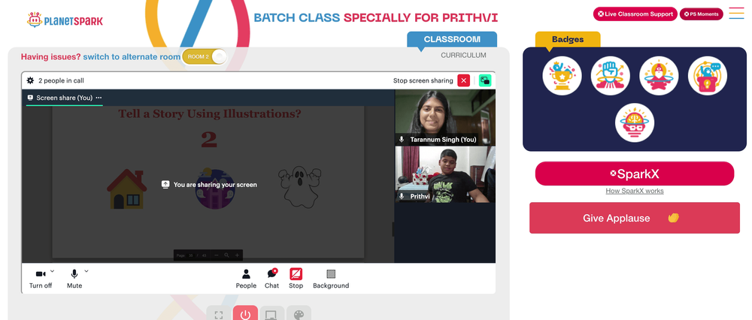Click the red power button
Image resolution: width=752 pixels, height=320 pixels.
coord(246,314)
